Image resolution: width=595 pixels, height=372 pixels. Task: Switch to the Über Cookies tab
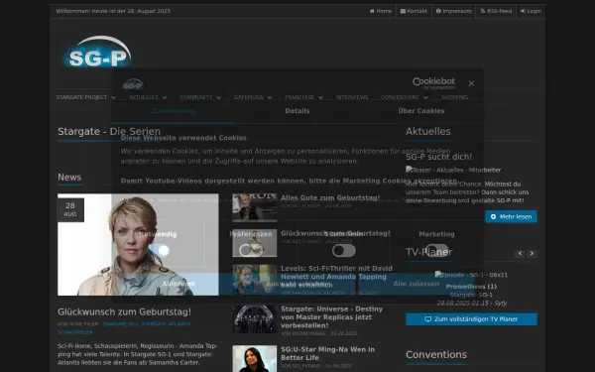pyautogui.click(x=421, y=111)
